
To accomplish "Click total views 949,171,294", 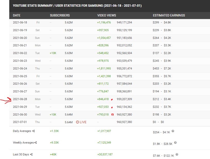I will pos(124,22).
